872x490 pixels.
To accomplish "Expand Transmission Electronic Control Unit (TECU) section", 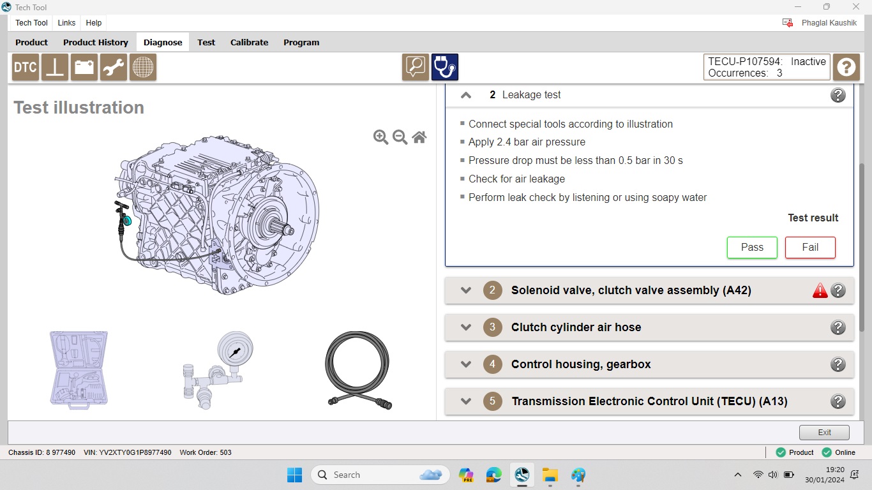I will point(466,401).
